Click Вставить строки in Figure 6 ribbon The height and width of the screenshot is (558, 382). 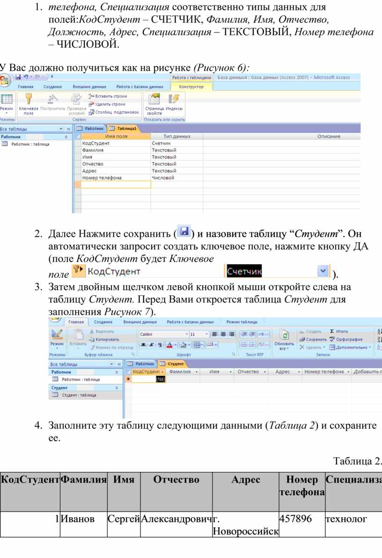(108, 96)
